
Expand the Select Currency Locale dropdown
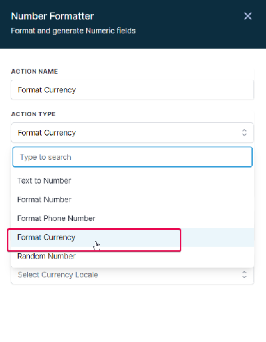(133, 275)
